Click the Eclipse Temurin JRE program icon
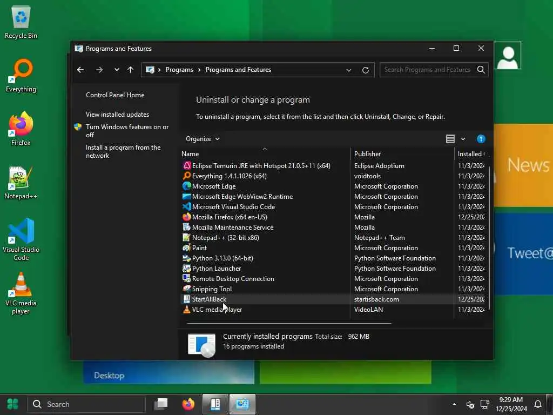 click(186, 165)
